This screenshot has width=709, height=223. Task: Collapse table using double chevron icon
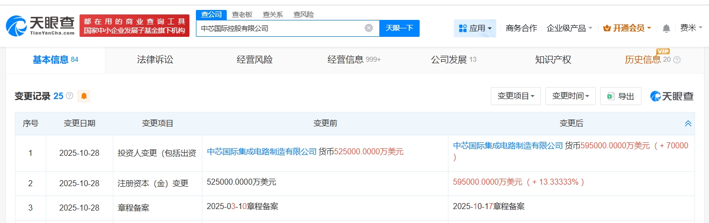688,123
